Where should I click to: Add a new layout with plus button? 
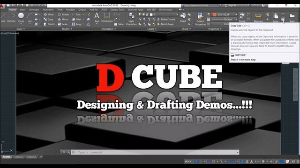coord(41,157)
